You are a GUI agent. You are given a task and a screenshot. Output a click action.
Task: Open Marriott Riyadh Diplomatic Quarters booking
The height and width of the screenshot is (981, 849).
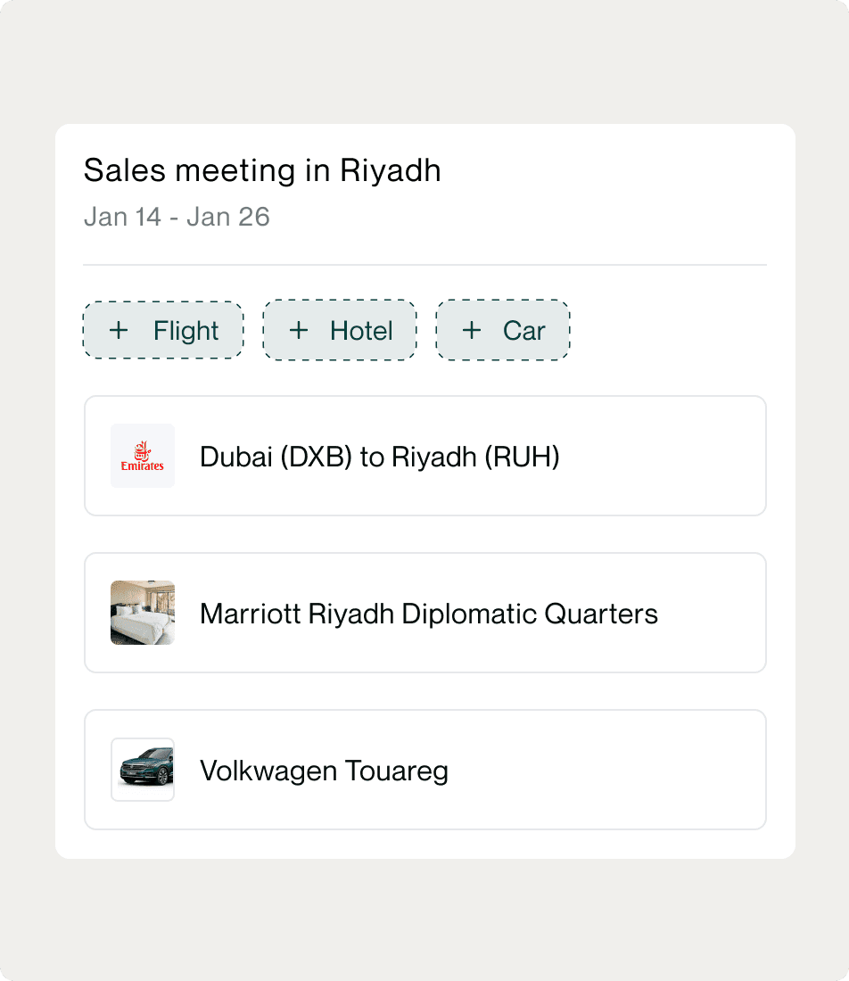(429, 614)
